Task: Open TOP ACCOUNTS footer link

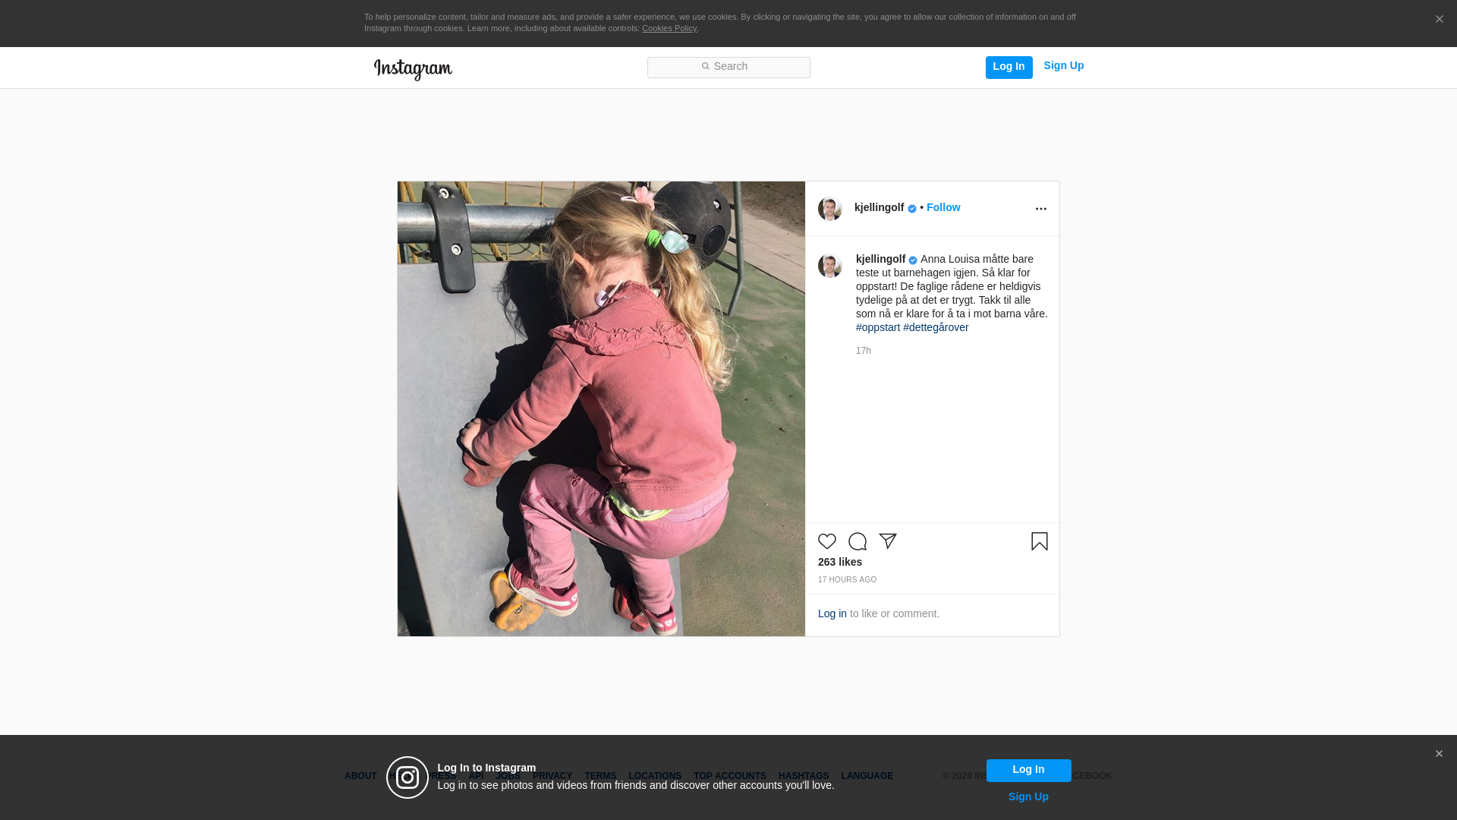Action: click(x=730, y=776)
